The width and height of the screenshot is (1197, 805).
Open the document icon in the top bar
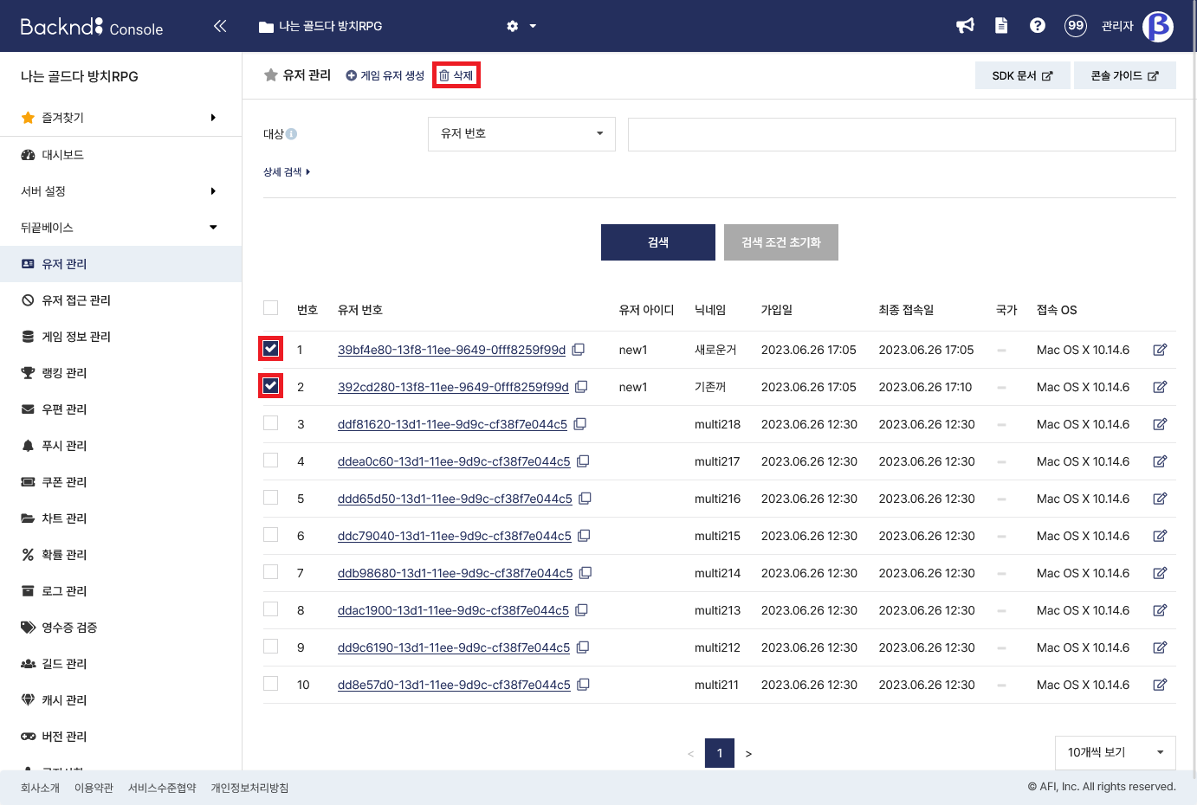(x=1001, y=26)
